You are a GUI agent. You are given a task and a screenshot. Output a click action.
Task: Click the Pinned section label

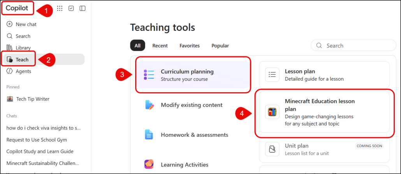(x=13, y=87)
